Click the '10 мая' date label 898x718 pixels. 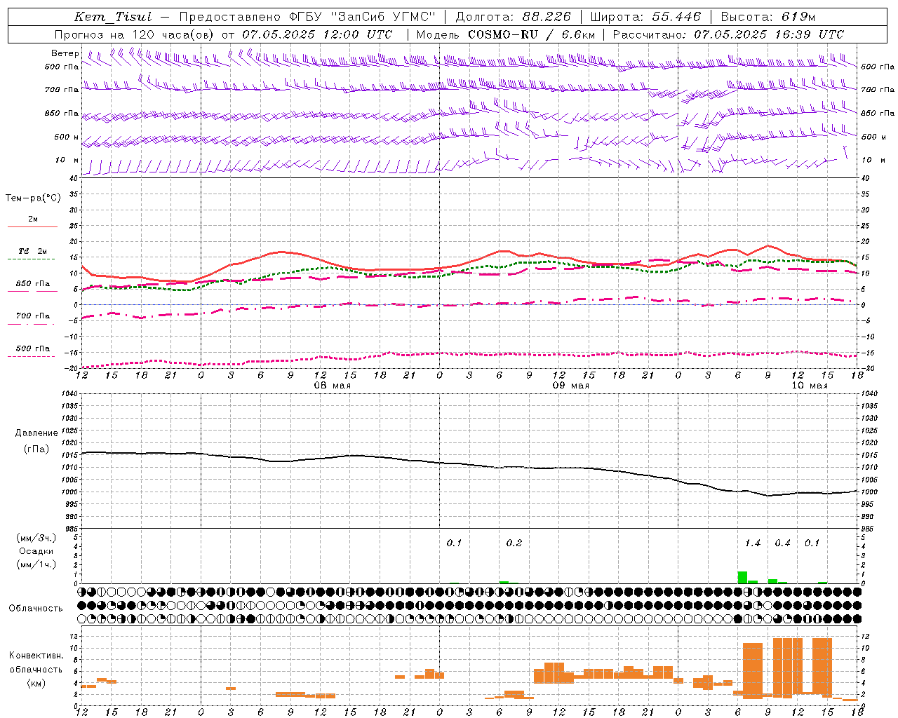click(x=809, y=386)
